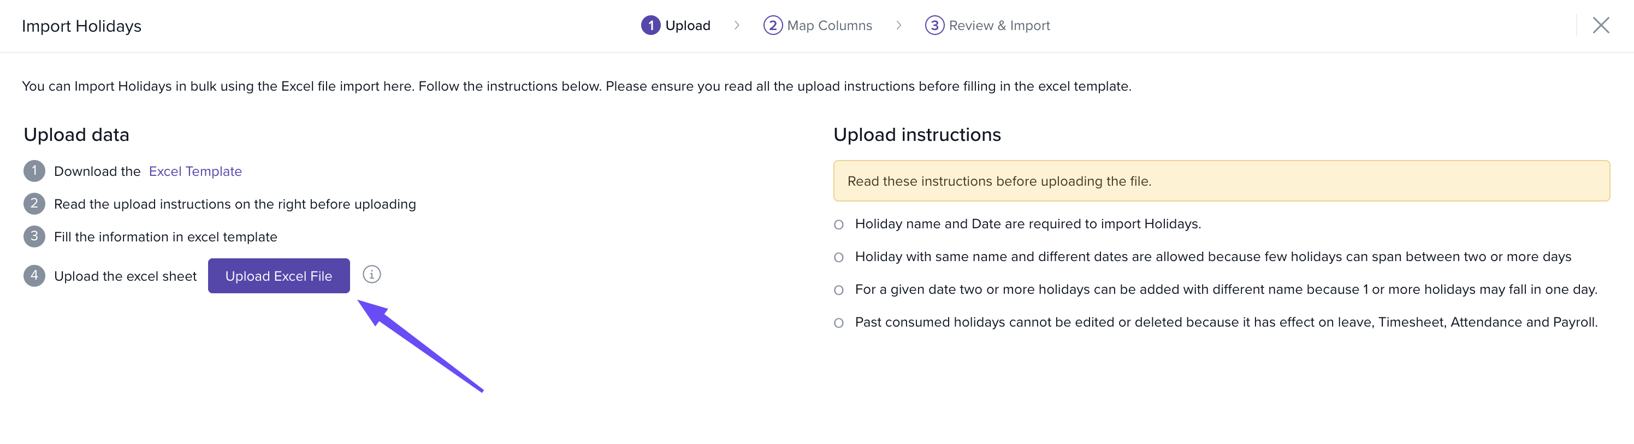
Task: Click bullet for Past consumed holidays instruction
Action: point(838,323)
